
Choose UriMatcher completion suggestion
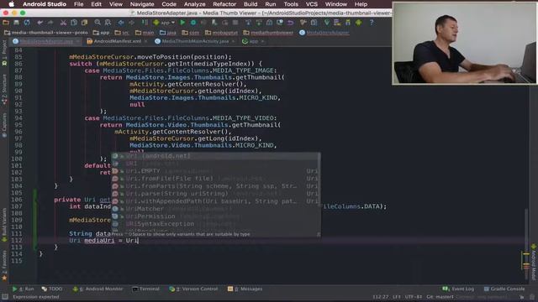216,209
